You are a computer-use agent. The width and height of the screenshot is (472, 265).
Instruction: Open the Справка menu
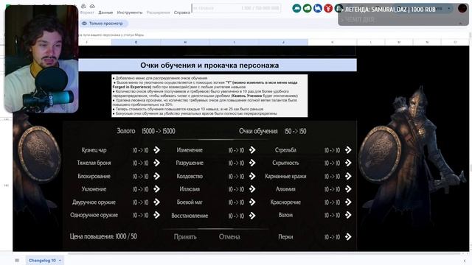click(182, 13)
